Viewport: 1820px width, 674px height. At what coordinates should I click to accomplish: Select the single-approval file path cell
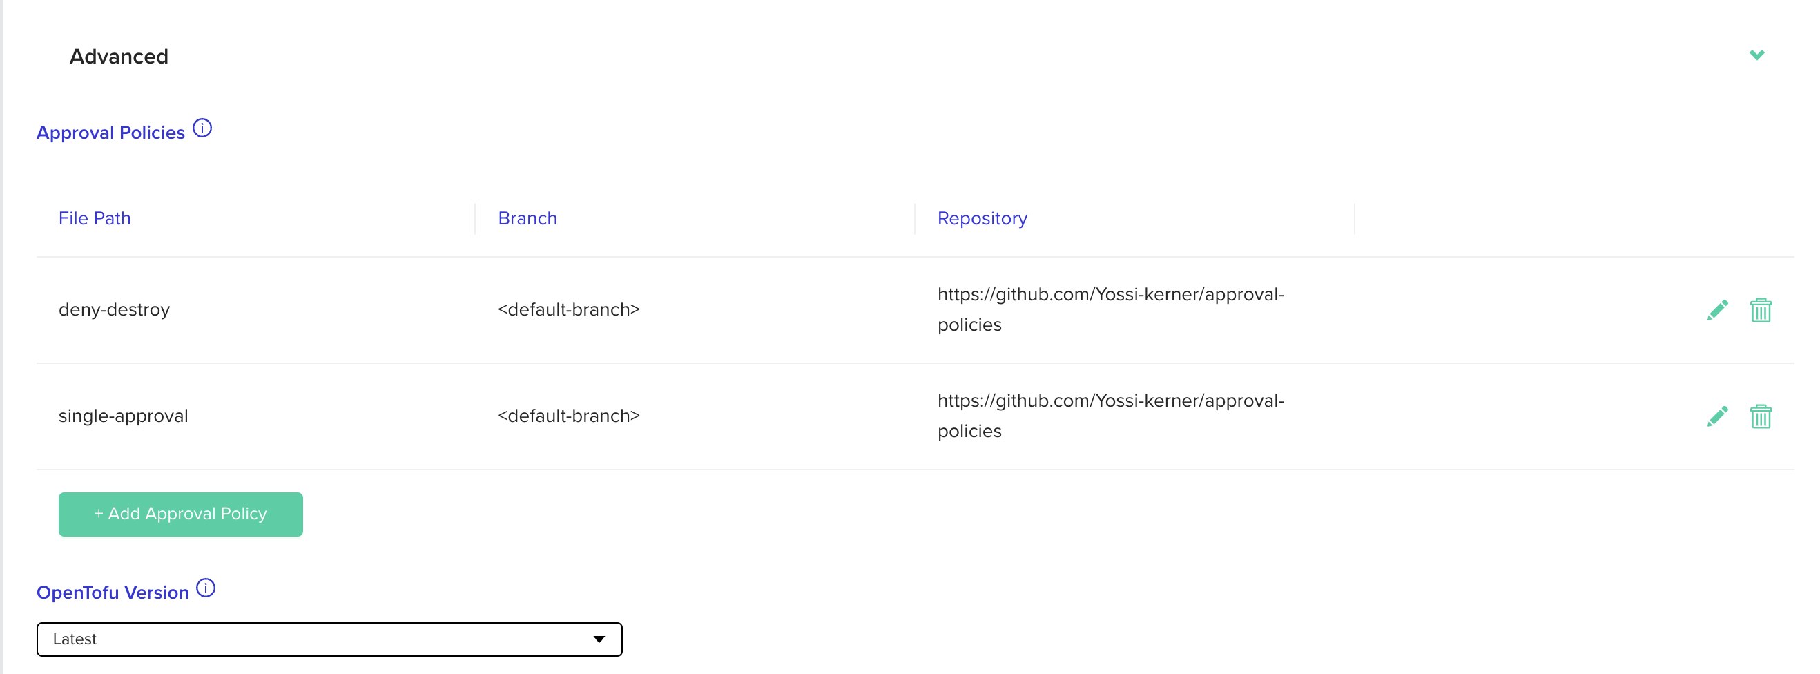click(124, 416)
